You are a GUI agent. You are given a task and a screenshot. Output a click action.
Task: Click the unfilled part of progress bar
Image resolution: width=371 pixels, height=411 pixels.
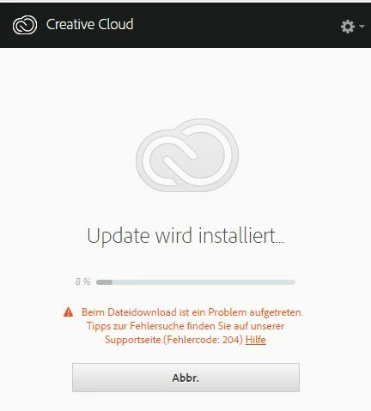coord(204,282)
